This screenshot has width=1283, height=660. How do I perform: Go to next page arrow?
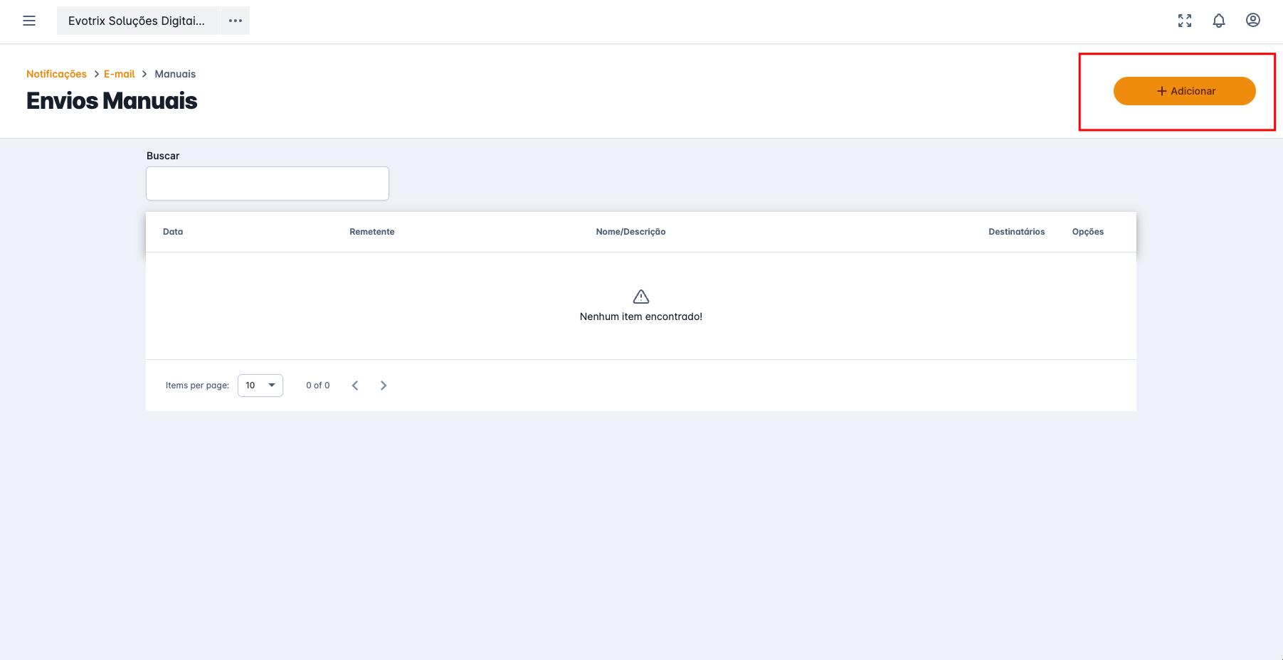384,385
